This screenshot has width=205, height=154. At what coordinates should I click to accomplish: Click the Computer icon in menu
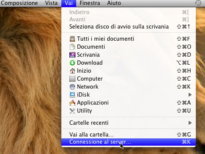pos(72,79)
